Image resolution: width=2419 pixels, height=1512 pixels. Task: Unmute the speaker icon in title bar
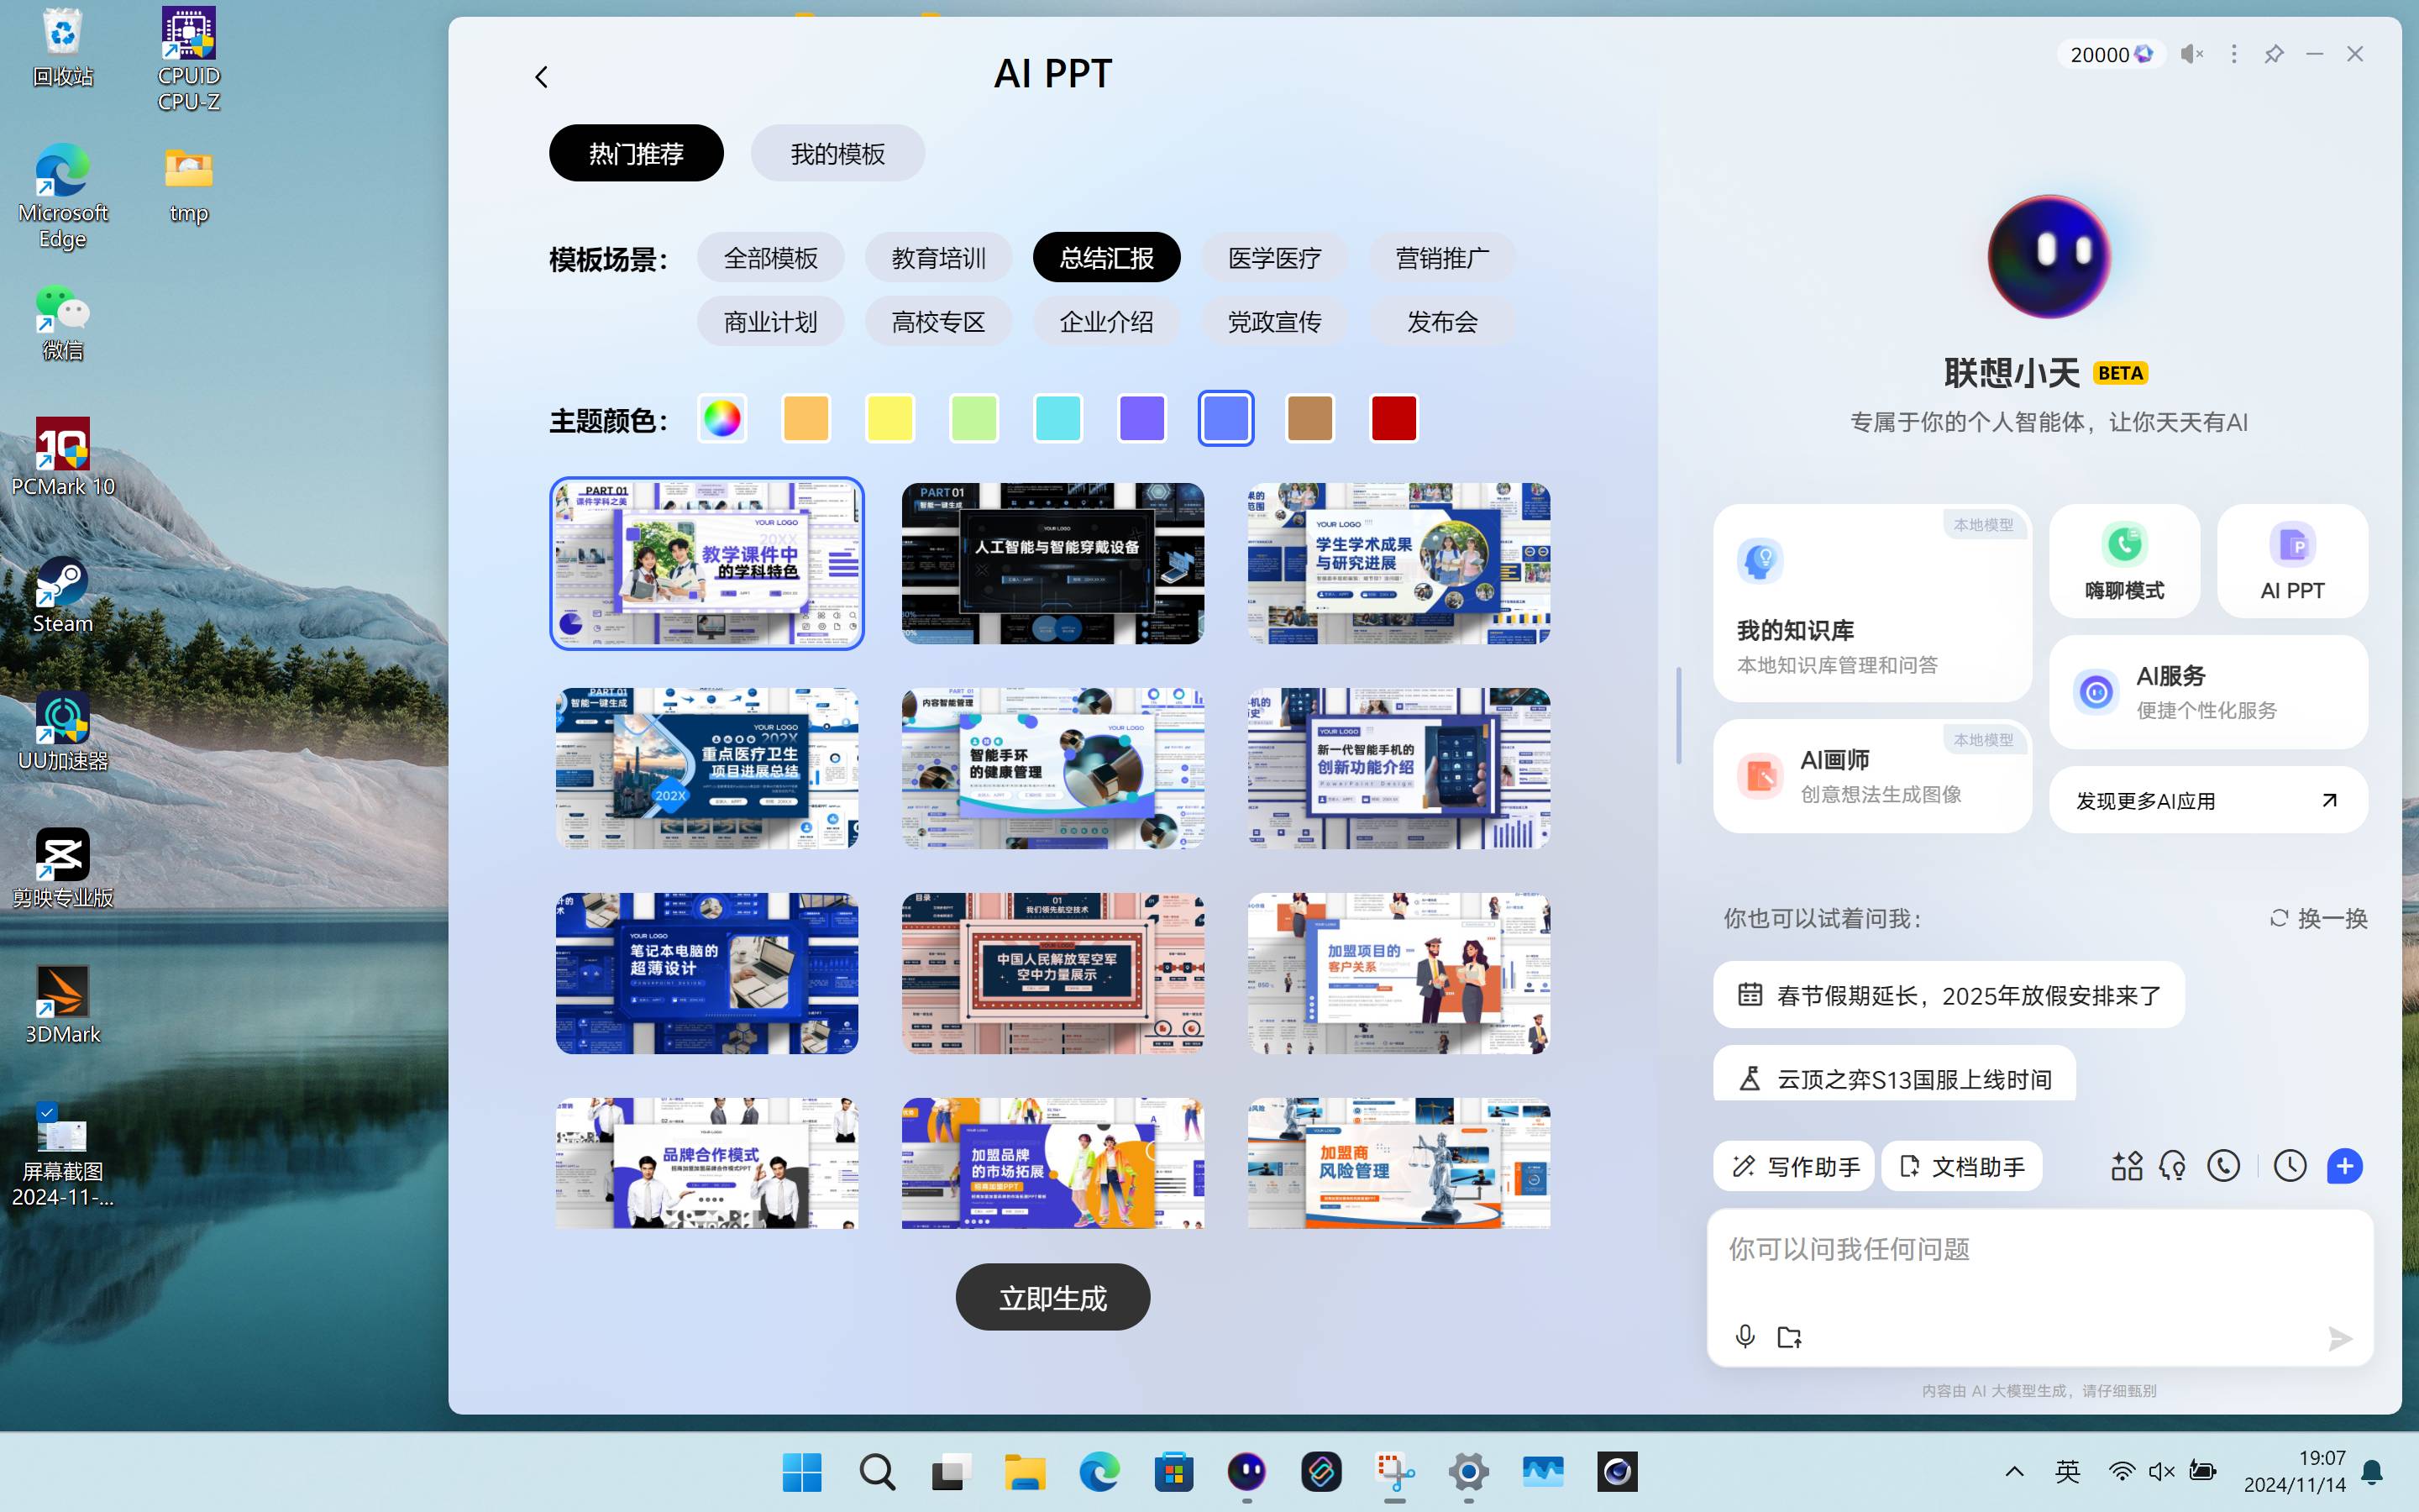pos(2191,54)
